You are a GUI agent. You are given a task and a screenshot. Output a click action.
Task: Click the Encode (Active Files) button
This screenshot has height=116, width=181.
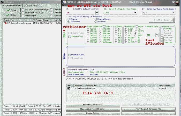tap(93, 105)
